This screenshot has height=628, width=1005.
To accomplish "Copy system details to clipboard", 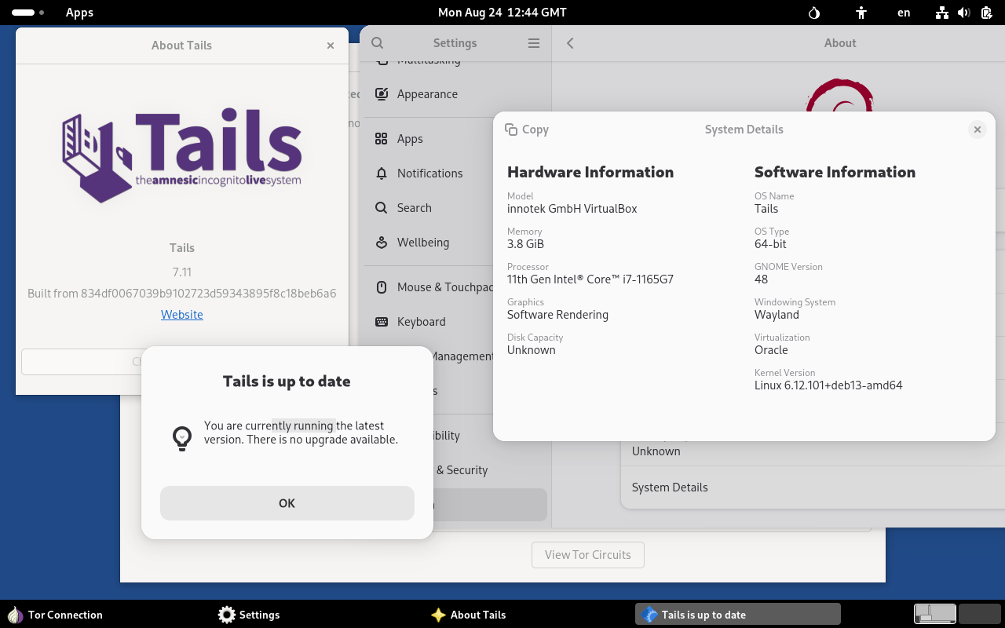I will (x=527, y=130).
